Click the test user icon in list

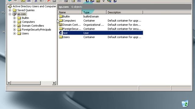pos(61,33)
